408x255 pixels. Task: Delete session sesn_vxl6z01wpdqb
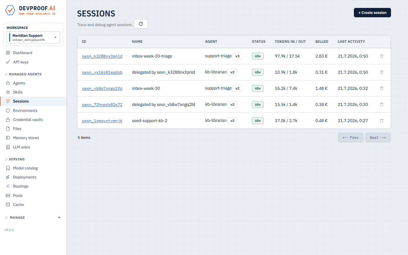coord(382,72)
